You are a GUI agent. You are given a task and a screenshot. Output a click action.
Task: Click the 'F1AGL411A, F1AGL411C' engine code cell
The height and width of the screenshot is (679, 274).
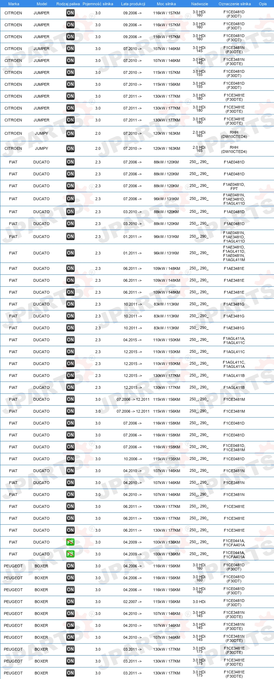point(234,341)
